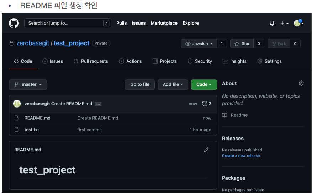Screen dimensions: 312x193
Task: View the watchers count 1
Action: click(x=222, y=43)
